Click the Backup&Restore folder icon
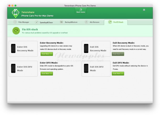 [x=61, y=22]
